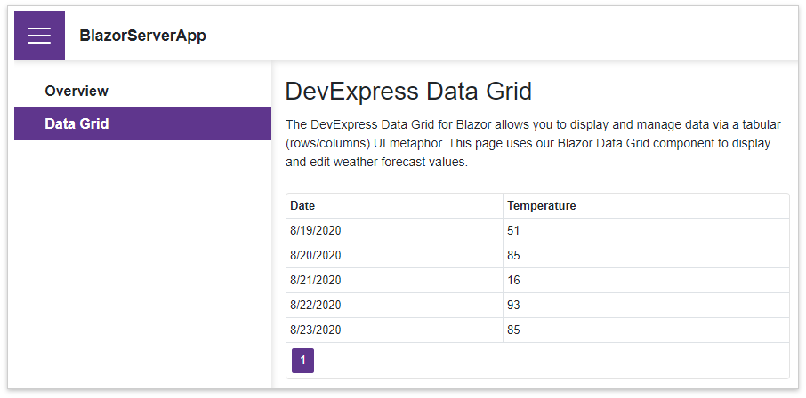This screenshot has height=398, width=806.
Task: Click the temperature value 93
Action: [x=514, y=305]
